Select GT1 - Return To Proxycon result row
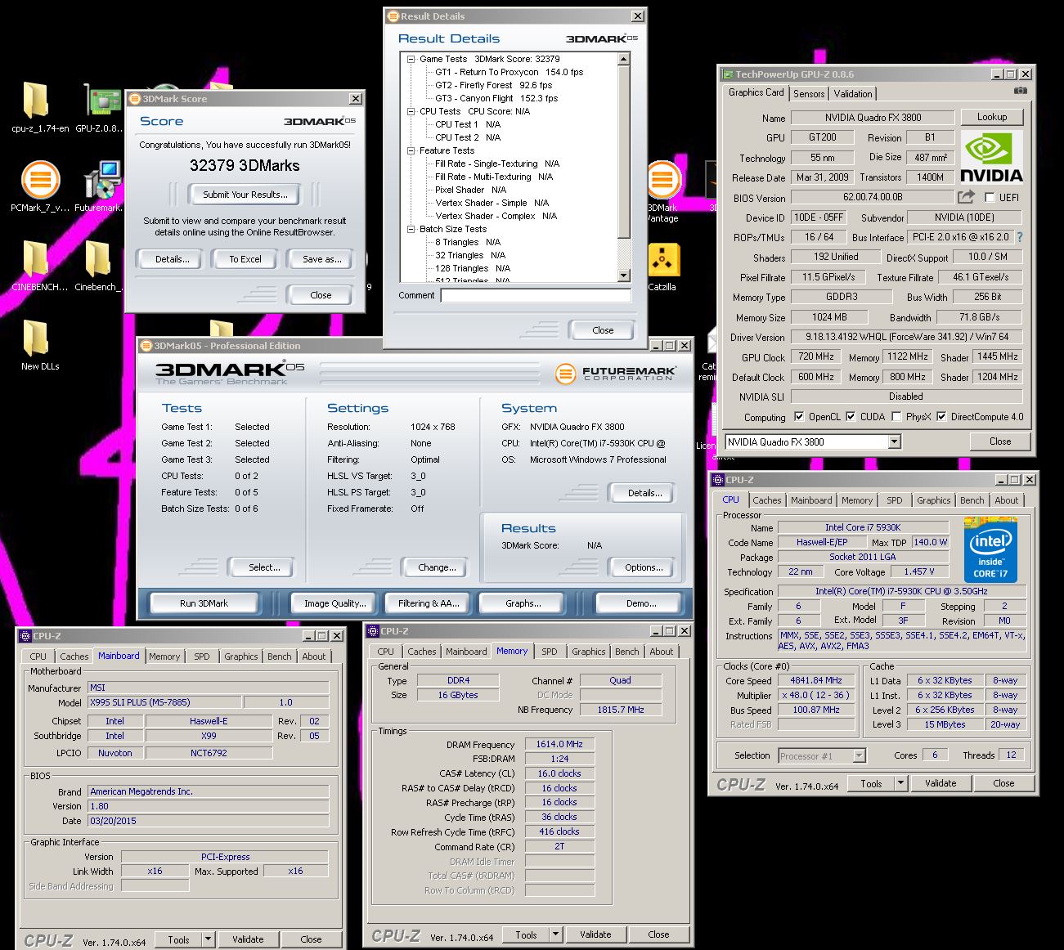 (509, 72)
